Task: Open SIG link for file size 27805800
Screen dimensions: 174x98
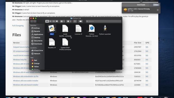Action: point(147,68)
